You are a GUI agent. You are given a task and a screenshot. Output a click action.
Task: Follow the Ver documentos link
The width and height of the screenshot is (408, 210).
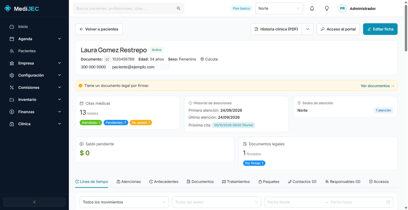[x=377, y=86]
